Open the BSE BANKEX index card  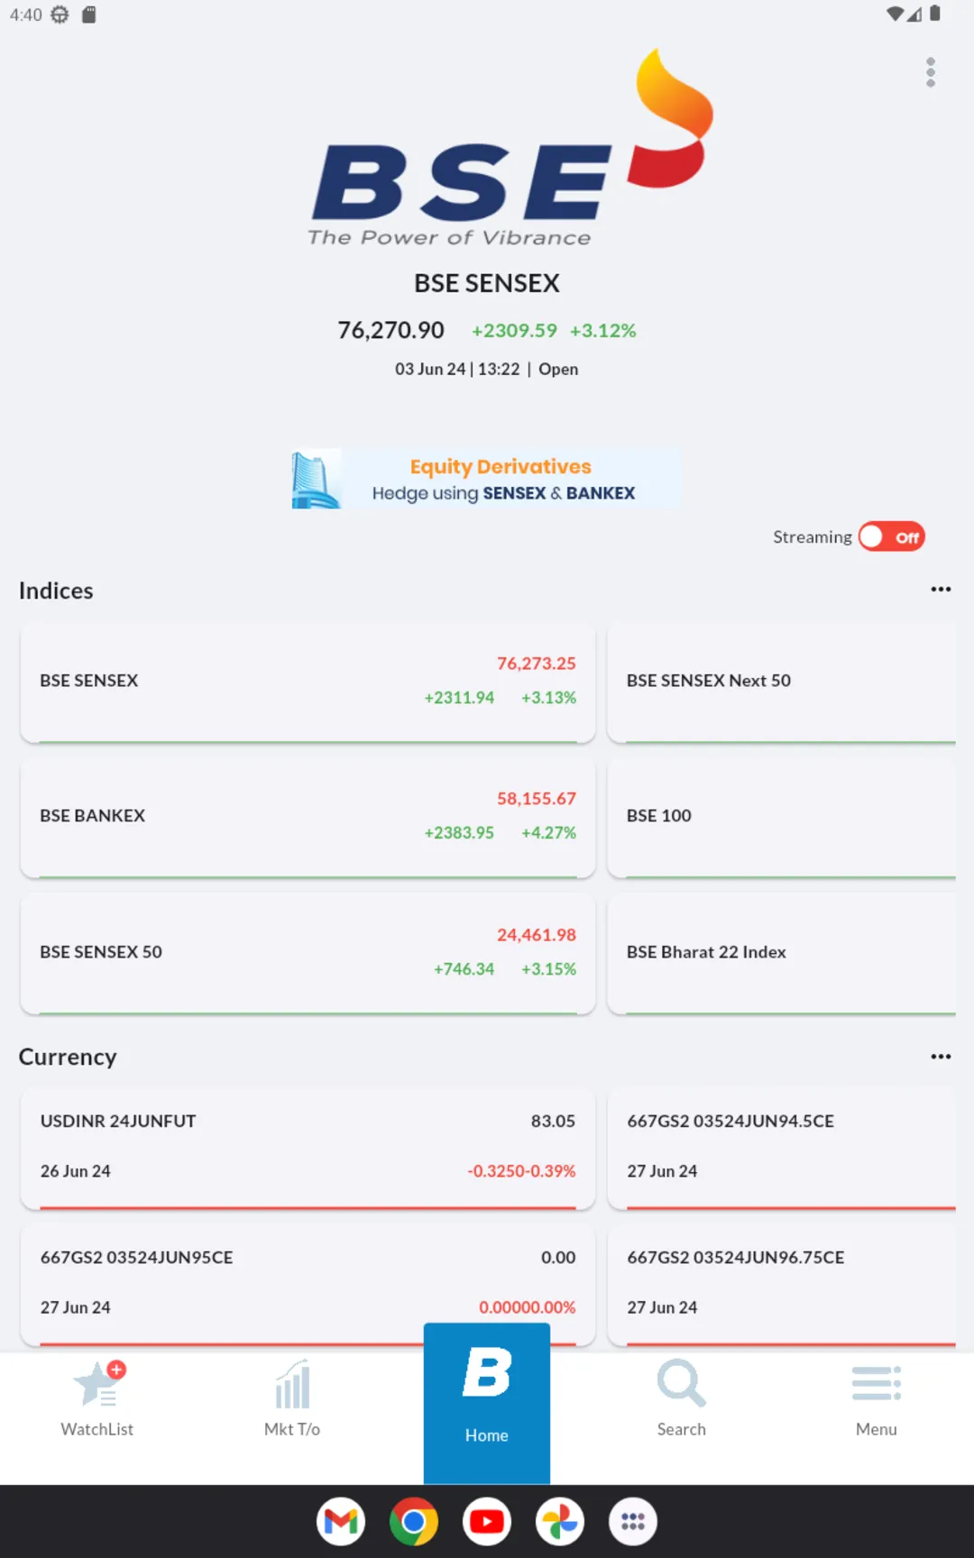tap(308, 817)
